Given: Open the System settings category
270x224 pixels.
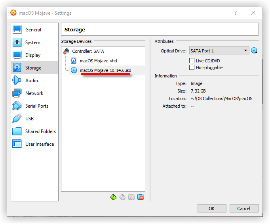Looking at the screenshot, I should click(32, 42).
